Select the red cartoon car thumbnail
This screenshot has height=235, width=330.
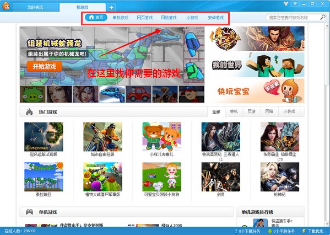[139, 94]
